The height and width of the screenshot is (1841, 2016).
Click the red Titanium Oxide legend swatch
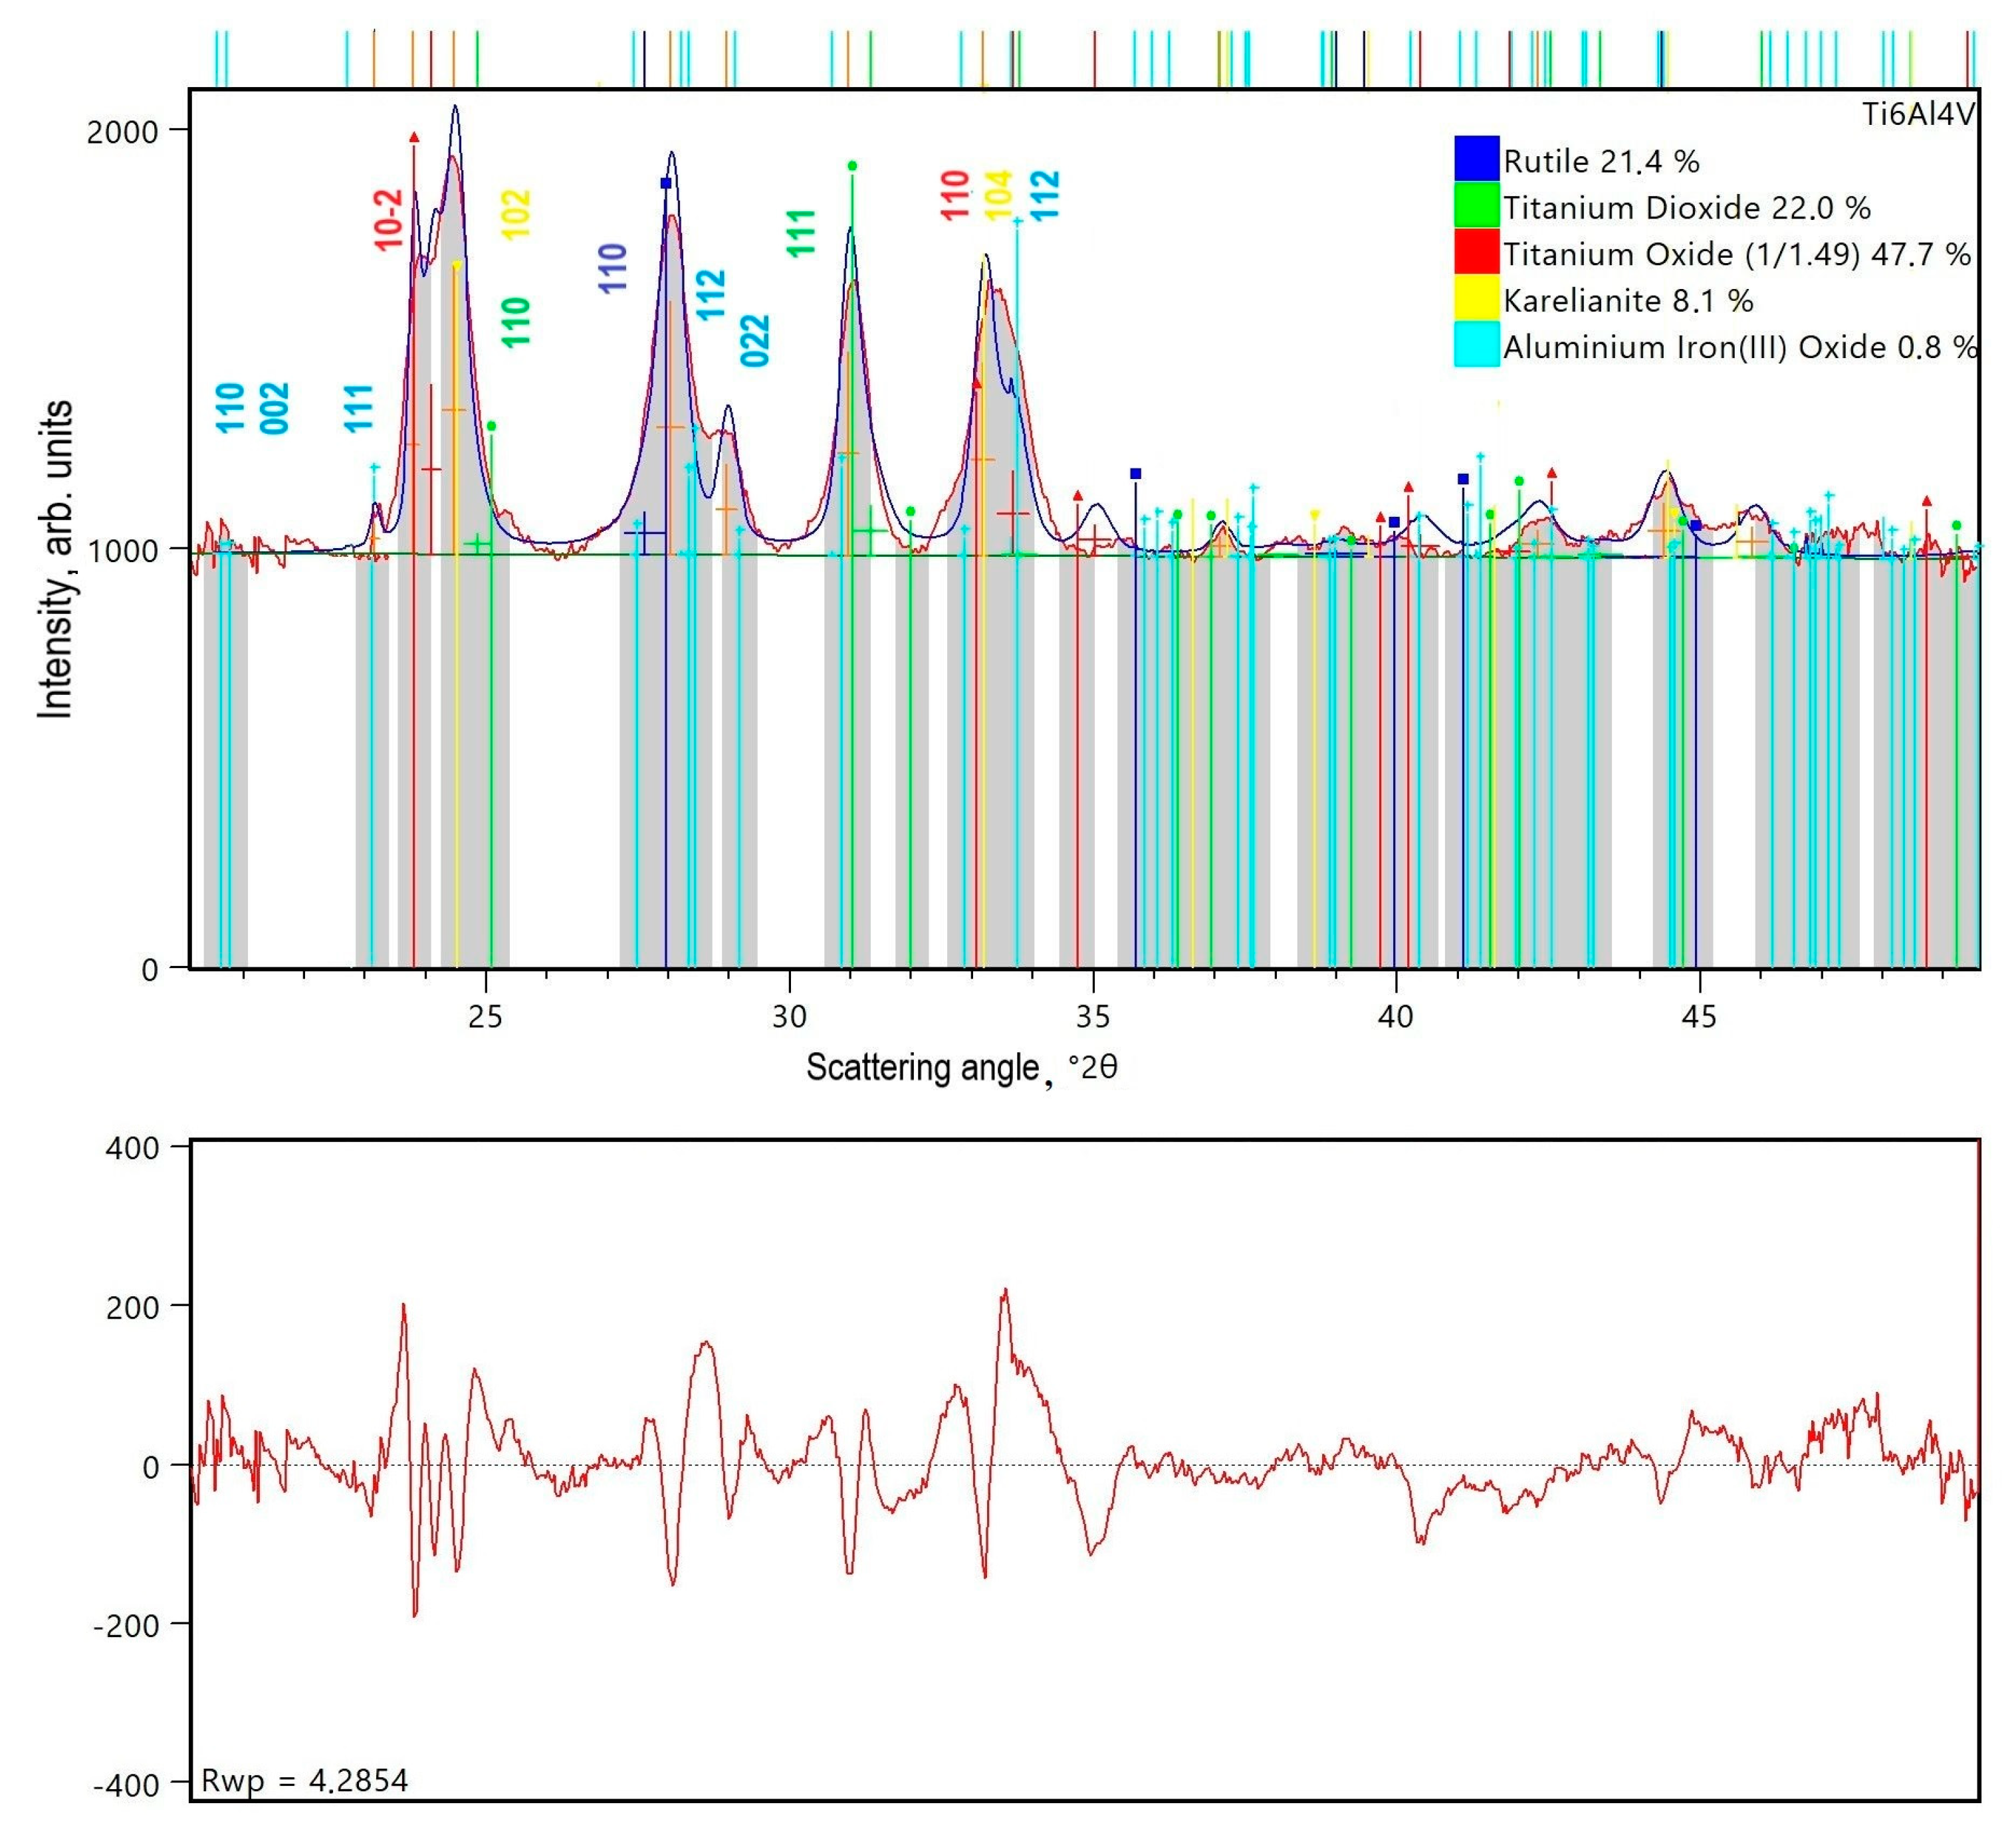1476,252
